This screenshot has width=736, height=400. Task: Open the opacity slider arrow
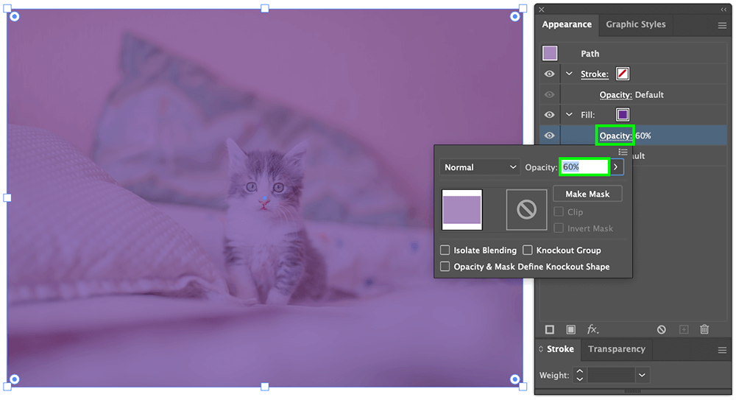pyautogui.click(x=616, y=167)
